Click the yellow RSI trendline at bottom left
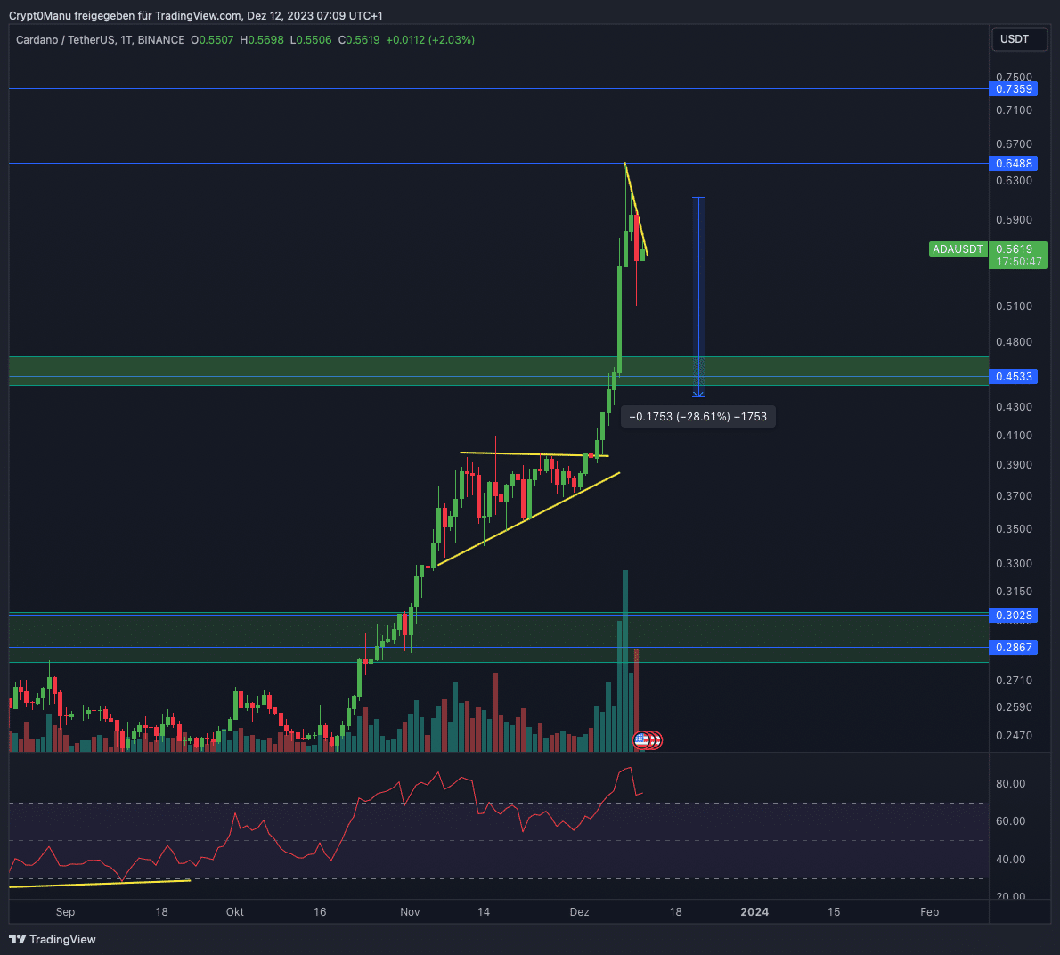Viewport: 1060px width, 955px height. [x=100, y=884]
